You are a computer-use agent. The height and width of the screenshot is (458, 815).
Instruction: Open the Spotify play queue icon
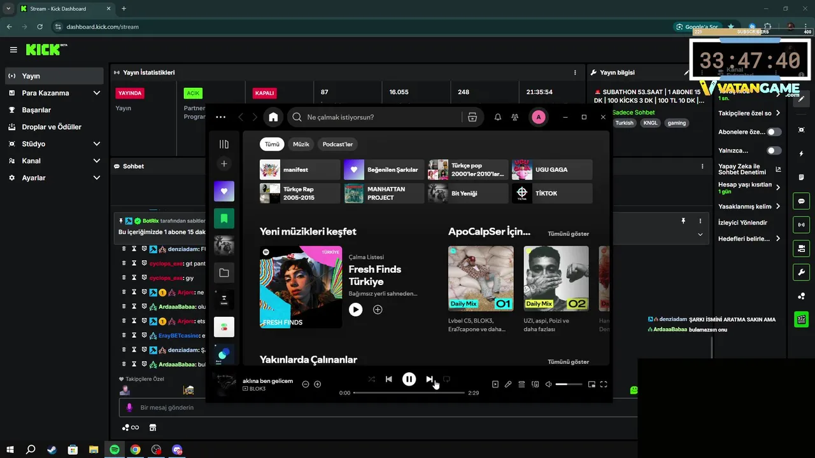(521, 384)
